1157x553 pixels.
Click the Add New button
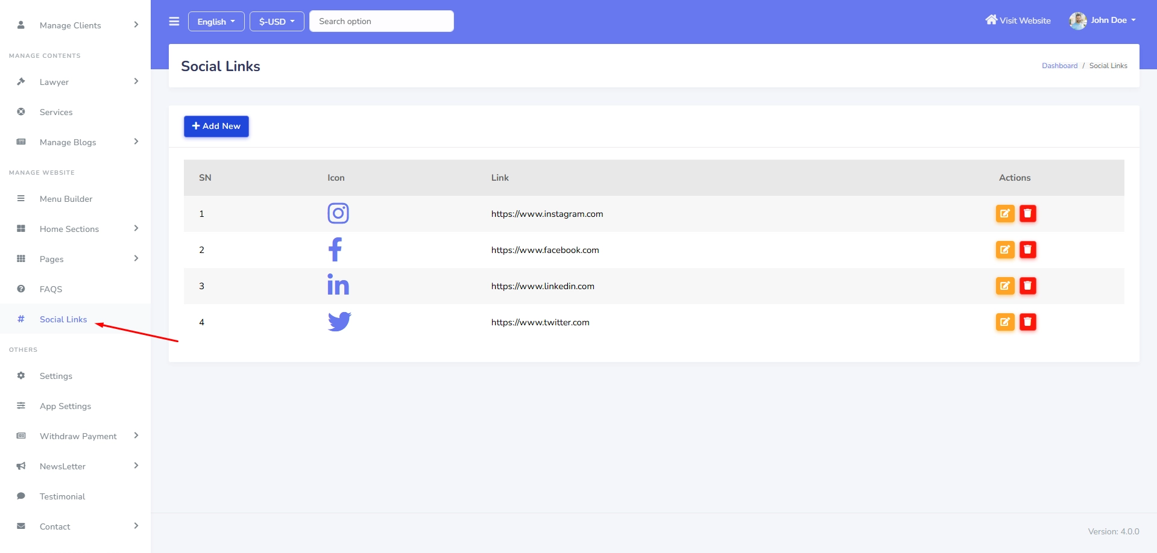[x=216, y=126]
